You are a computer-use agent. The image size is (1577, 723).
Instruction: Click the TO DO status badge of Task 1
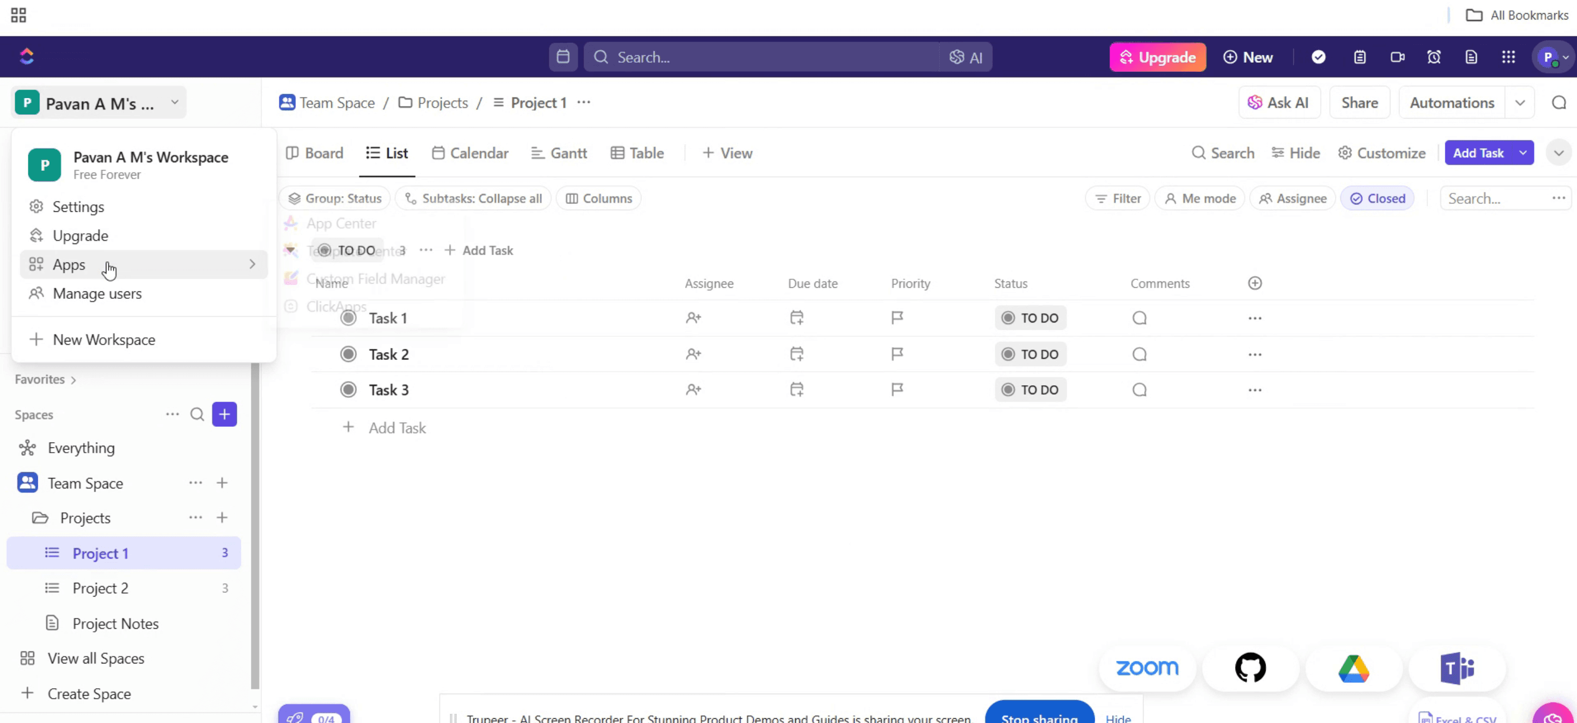(1030, 318)
